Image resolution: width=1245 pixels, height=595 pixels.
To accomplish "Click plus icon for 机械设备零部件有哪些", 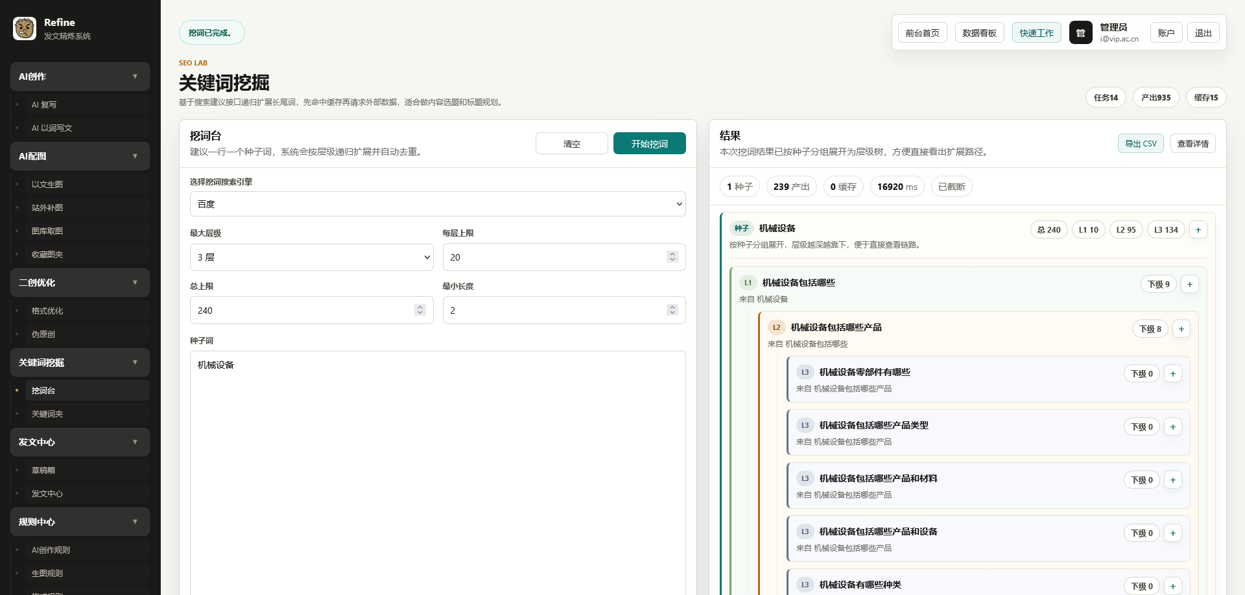I will point(1172,373).
